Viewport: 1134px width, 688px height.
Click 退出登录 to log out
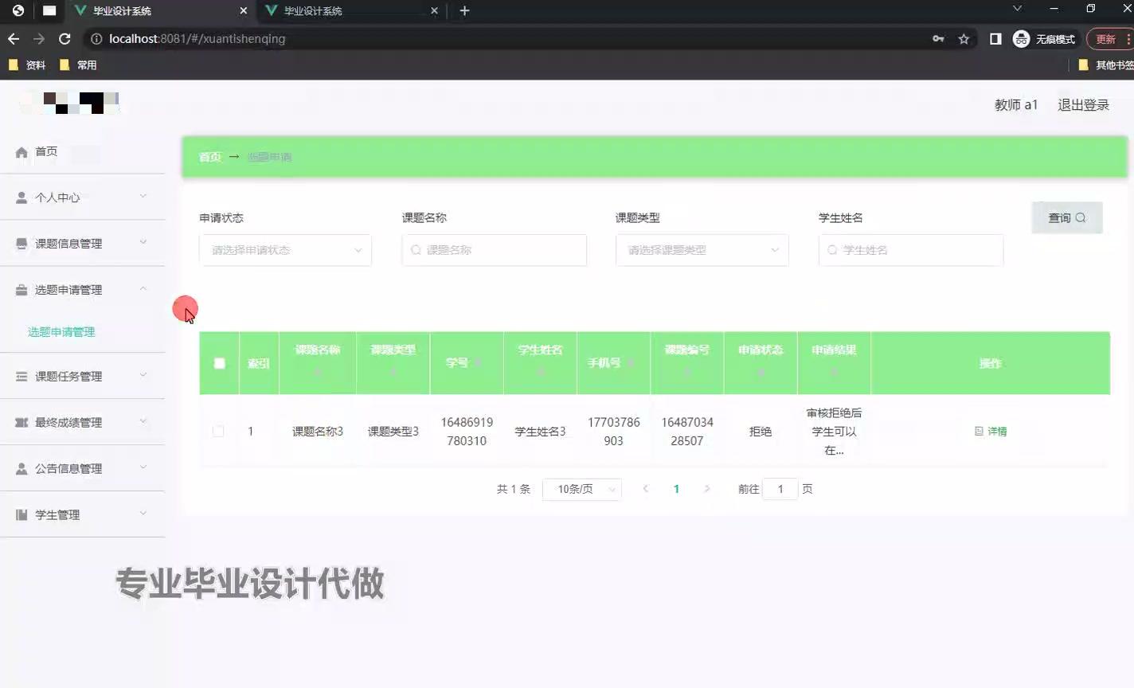pyautogui.click(x=1083, y=105)
